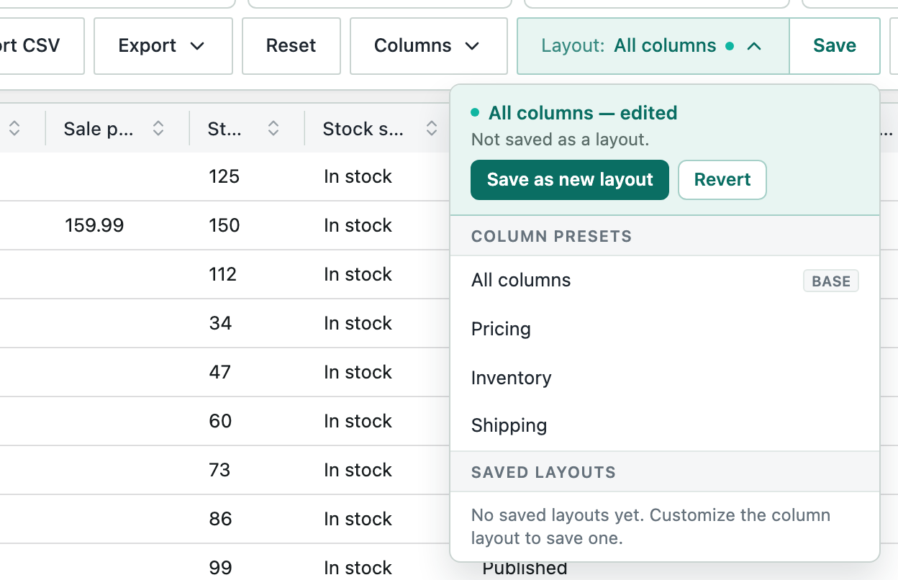This screenshot has height=580, width=898.
Task: Click "In stock" in the row with 125
Action: click(x=358, y=177)
